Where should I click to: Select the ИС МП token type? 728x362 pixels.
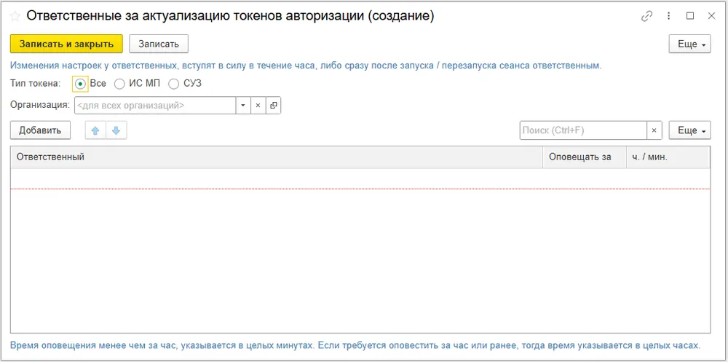120,84
